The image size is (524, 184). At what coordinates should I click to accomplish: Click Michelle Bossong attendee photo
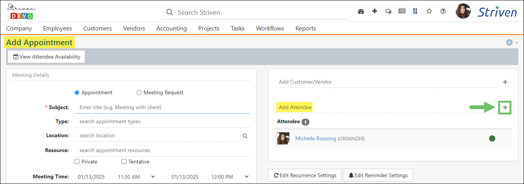pos(283,138)
